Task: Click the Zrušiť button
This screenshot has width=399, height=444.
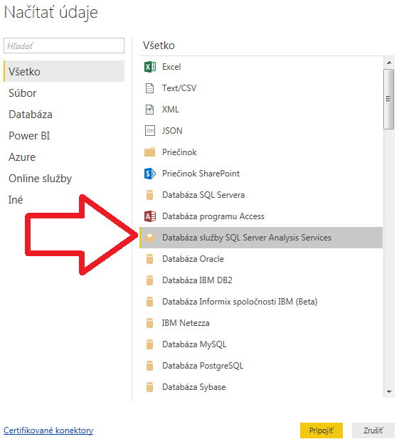Action: [373, 430]
